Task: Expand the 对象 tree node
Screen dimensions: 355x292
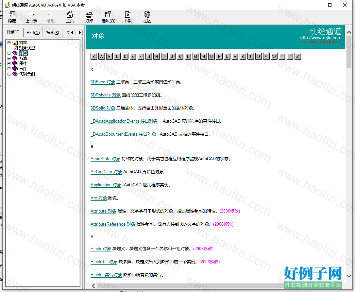Action: coord(9,53)
